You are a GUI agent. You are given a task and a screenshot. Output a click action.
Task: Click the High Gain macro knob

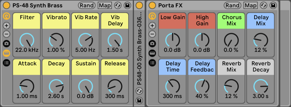[202, 40]
